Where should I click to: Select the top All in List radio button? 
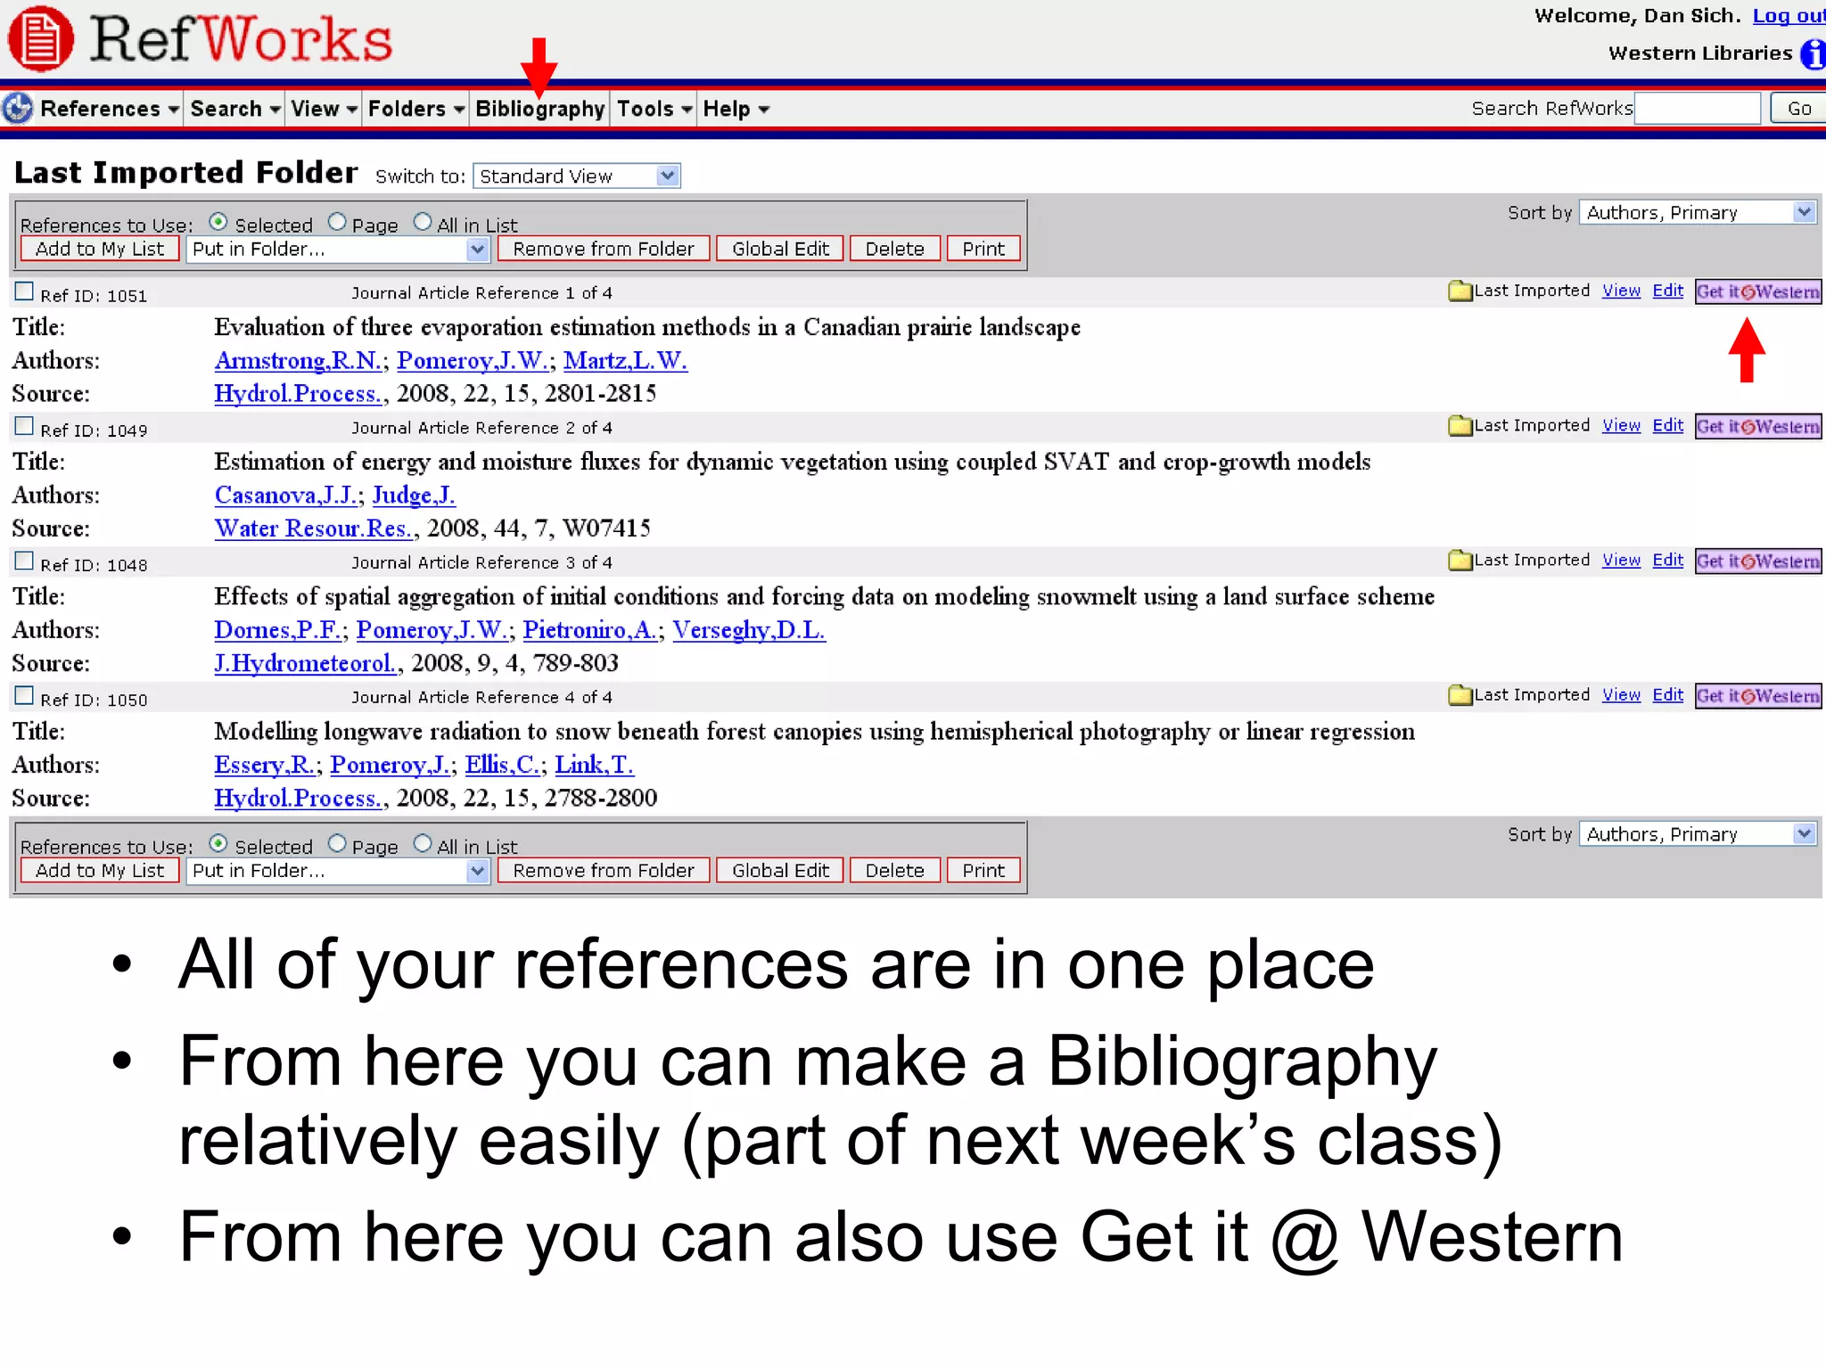423,221
